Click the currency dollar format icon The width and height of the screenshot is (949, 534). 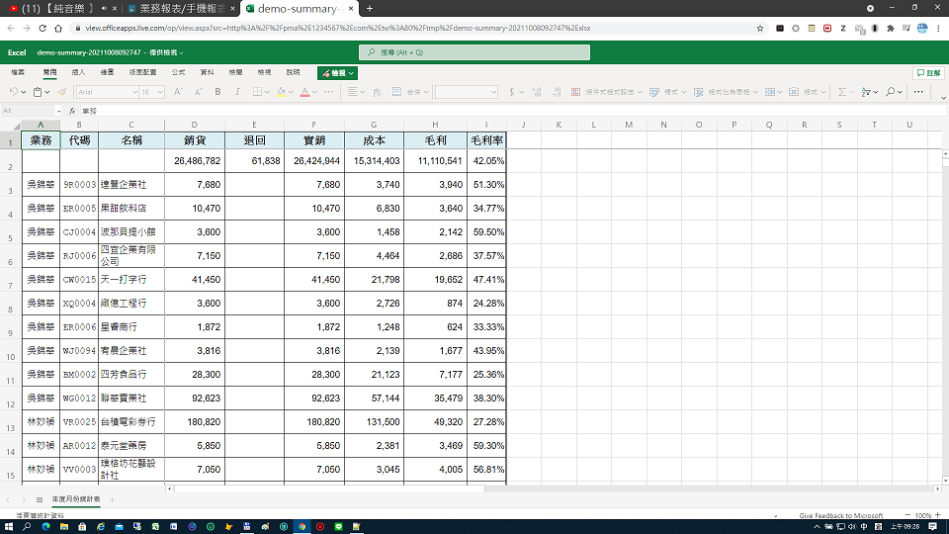pyautogui.click(x=512, y=92)
